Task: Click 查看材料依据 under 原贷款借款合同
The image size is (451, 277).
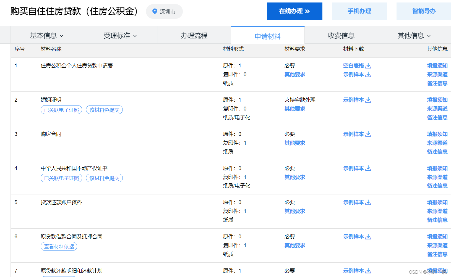Action: tap(59, 246)
